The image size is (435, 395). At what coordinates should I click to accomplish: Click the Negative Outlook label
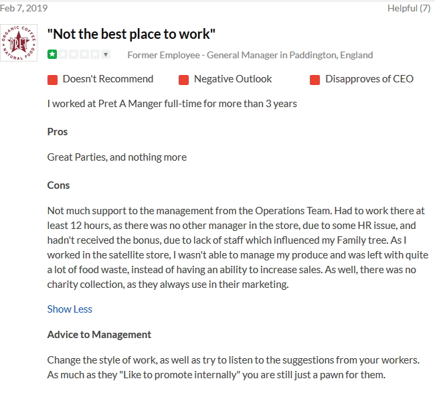pyautogui.click(x=233, y=79)
